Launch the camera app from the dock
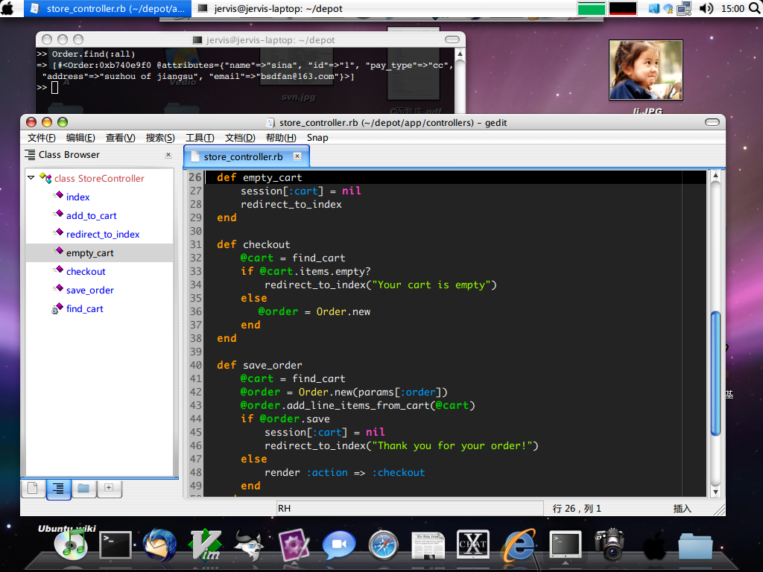 tap(610, 544)
